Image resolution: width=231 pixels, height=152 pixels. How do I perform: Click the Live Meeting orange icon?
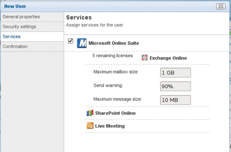[x=90, y=126]
